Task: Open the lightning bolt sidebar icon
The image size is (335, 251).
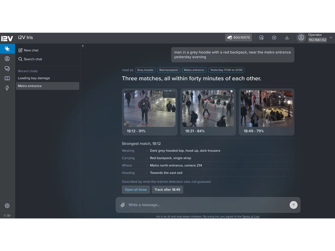Action: pyautogui.click(x=7, y=88)
